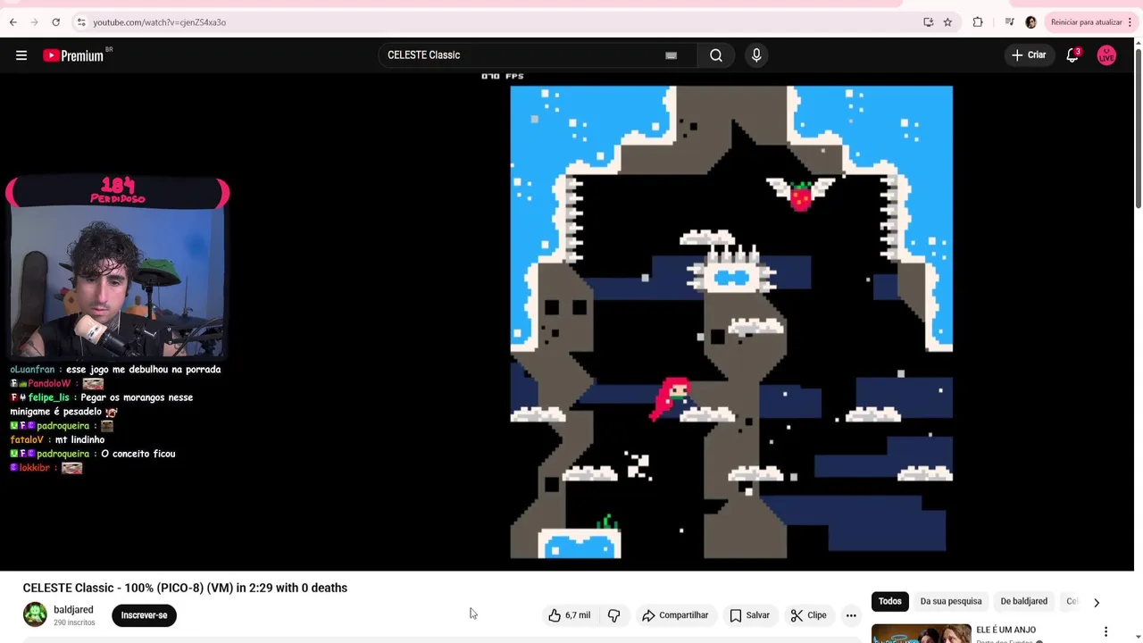Click the video player game area
The image size is (1143, 643).
pyautogui.click(x=730, y=321)
